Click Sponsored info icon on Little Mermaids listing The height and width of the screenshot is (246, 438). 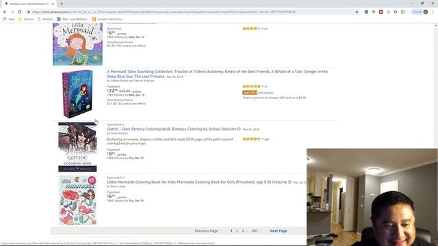click(123, 178)
